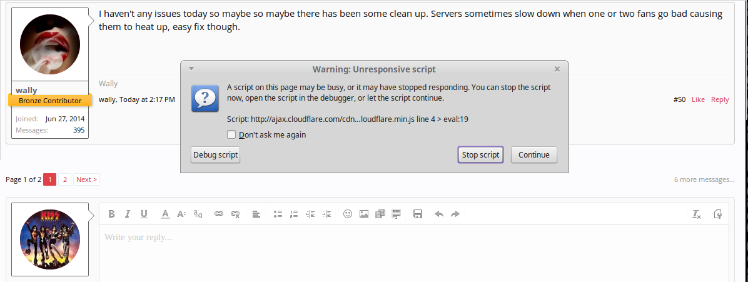748x282 pixels.
Task: Go to page 2 of the thread
Action: (65, 179)
